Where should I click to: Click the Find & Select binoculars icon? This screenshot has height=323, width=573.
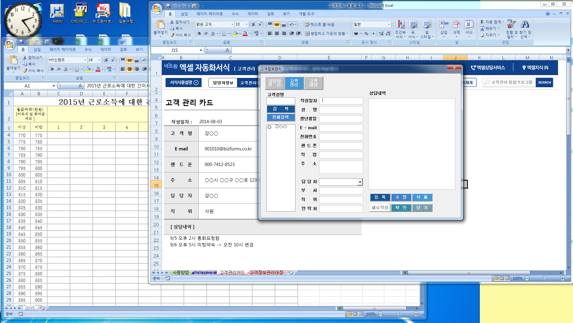[525, 25]
